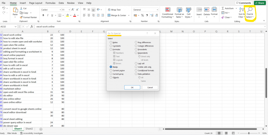Switch to the Sheet2 worksheet tab
The height and width of the screenshot is (135, 268).
tap(29, 129)
